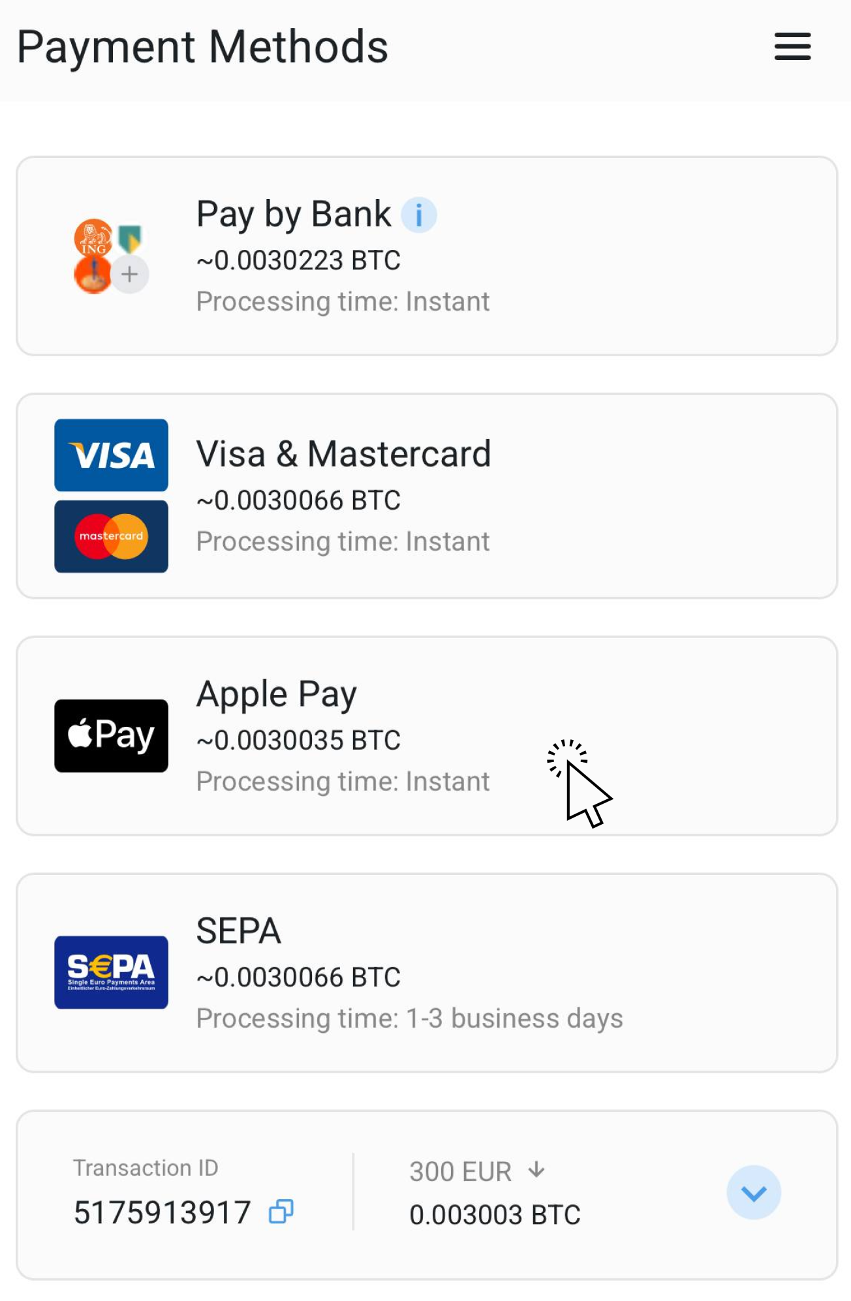This screenshot has width=851, height=1301.
Task: Click the 0.003003 BTC total
Action: point(495,1215)
